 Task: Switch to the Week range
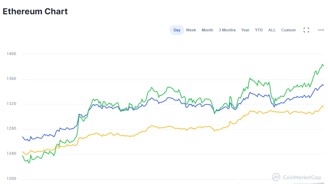point(191,30)
